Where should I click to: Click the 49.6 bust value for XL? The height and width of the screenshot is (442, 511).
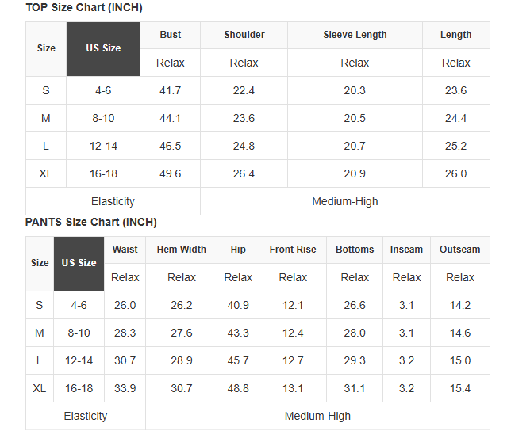pyautogui.click(x=171, y=173)
